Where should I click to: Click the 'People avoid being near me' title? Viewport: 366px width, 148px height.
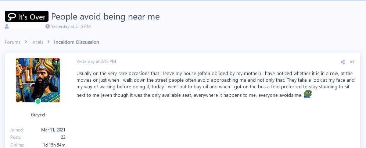pos(105,17)
